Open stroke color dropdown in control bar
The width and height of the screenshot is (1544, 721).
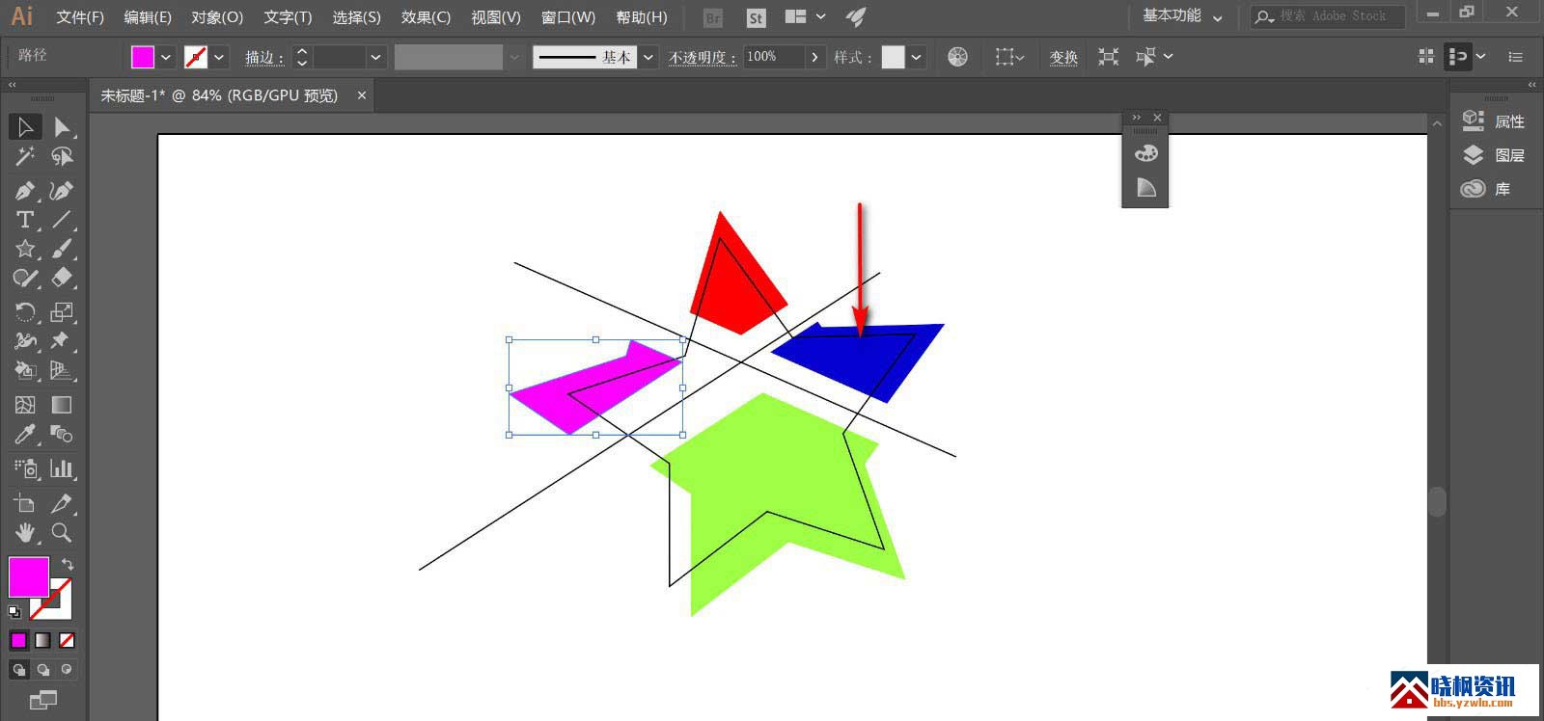(x=219, y=57)
